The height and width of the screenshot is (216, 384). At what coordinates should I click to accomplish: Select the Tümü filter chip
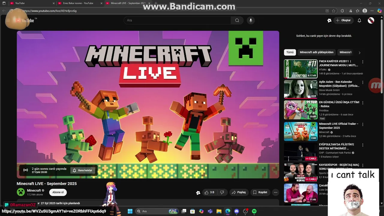(290, 52)
